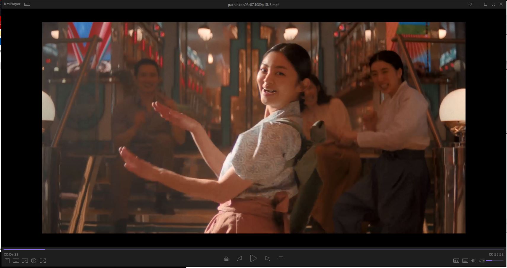Toggle HW hardware acceleration
This screenshot has width=507, height=268.
456,261
